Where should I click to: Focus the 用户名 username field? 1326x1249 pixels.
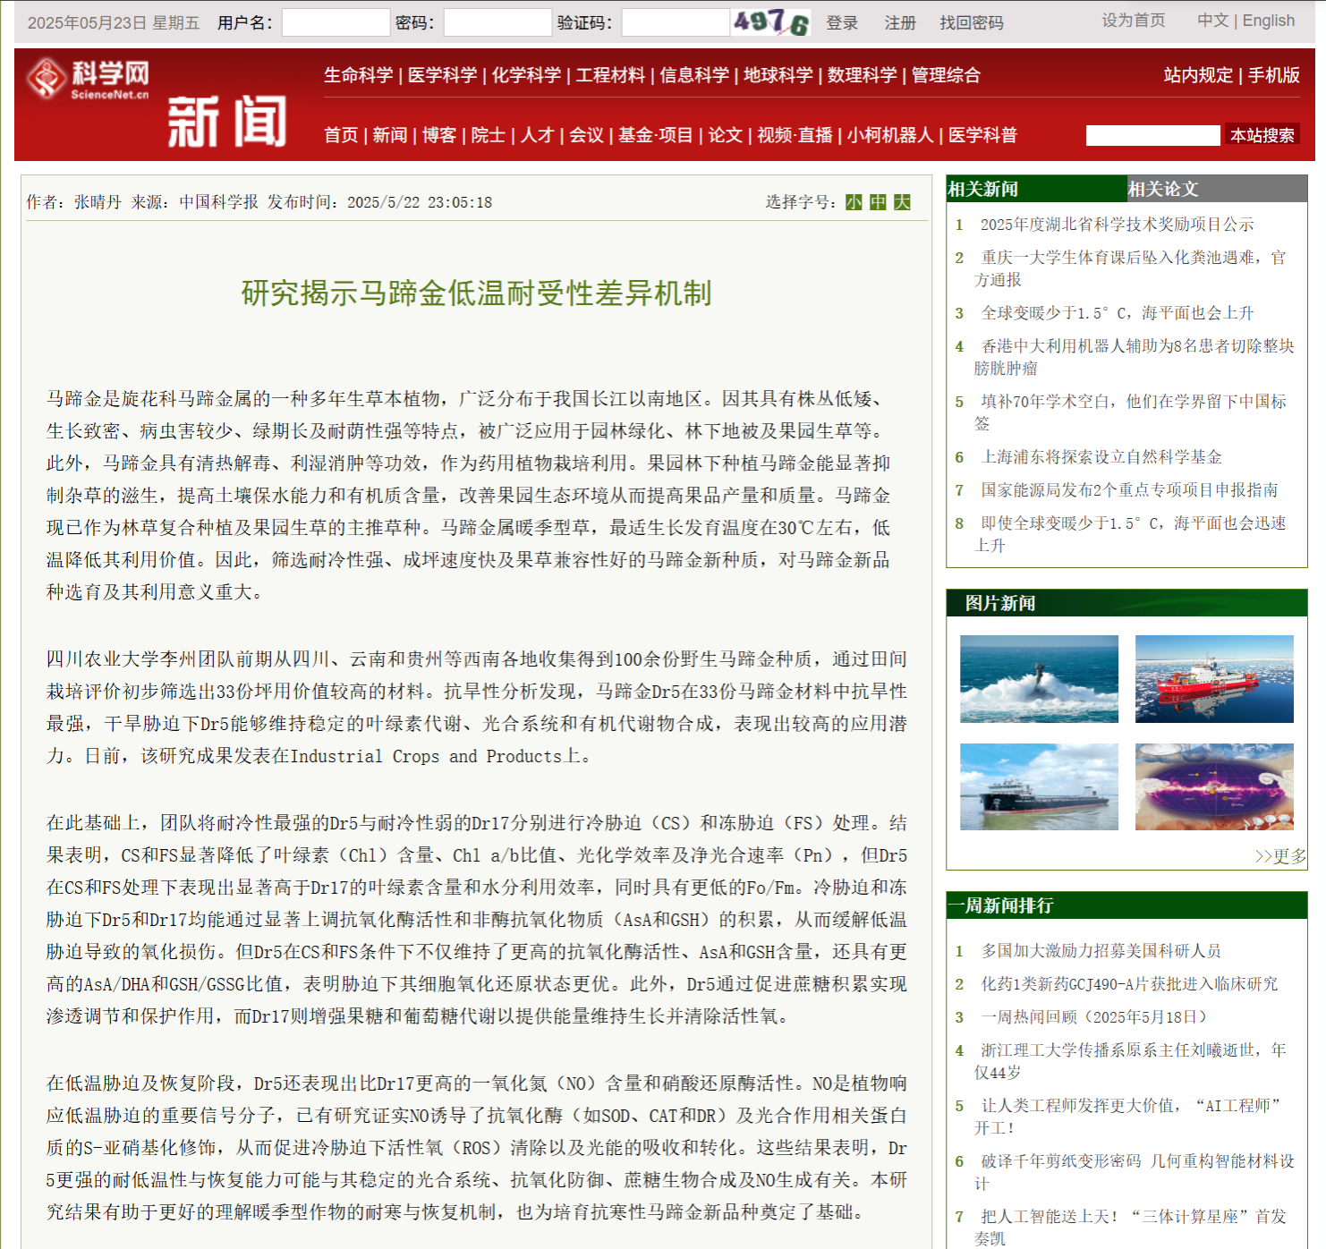click(336, 22)
